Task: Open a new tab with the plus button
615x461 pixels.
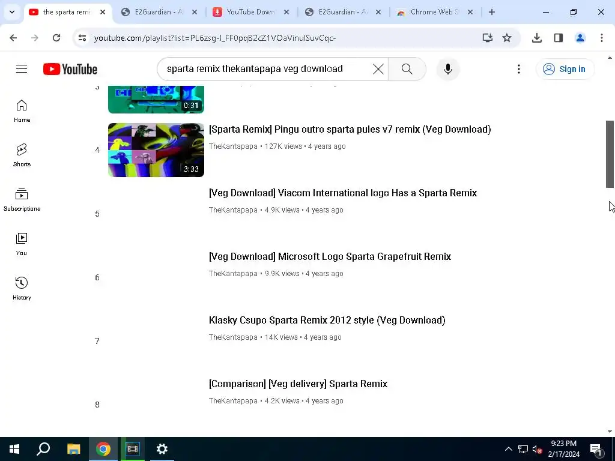Action: (492, 12)
